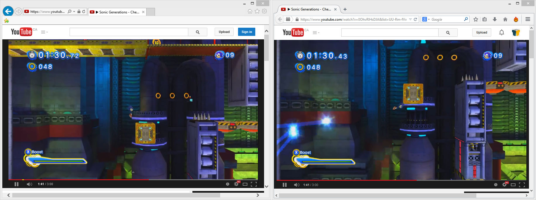Toggle fullscreen in the Internet Explorer player
The height and width of the screenshot is (200, 536).
tap(254, 184)
